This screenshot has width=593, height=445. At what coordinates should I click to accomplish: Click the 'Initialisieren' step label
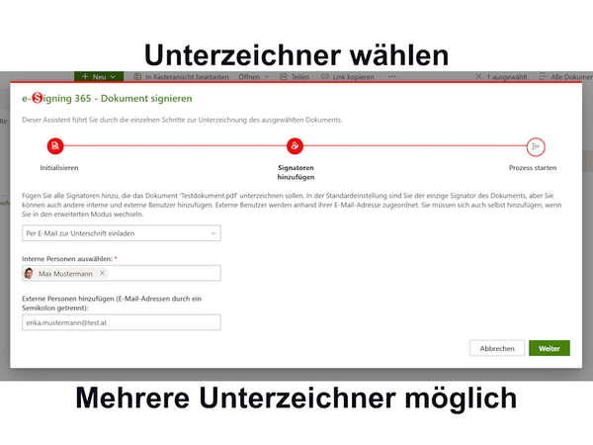pos(59,168)
